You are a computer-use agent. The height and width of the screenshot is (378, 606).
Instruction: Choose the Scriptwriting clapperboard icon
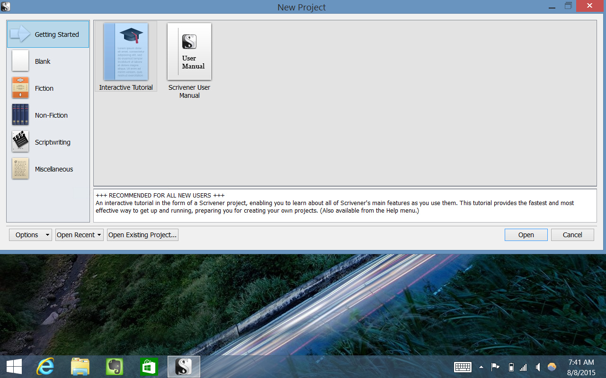[x=20, y=142]
